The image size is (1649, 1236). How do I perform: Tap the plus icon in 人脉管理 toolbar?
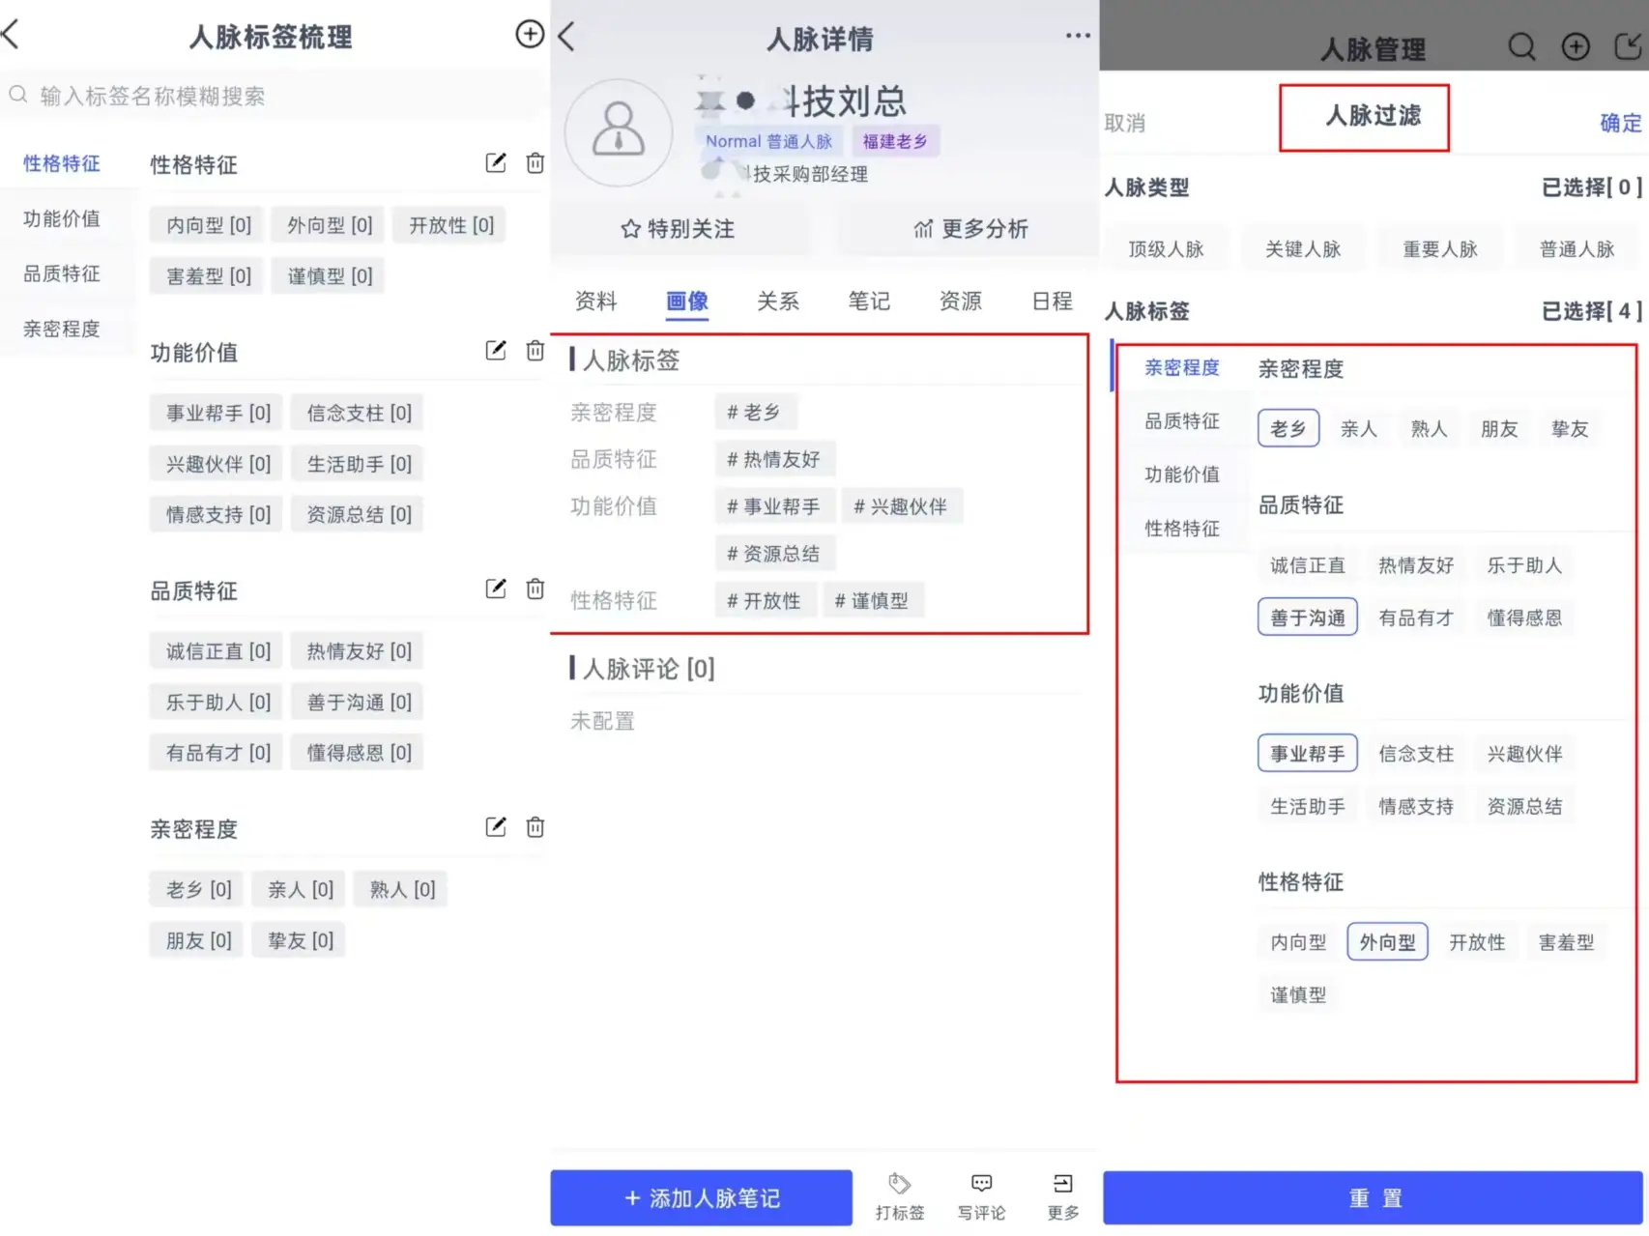[x=1576, y=45]
